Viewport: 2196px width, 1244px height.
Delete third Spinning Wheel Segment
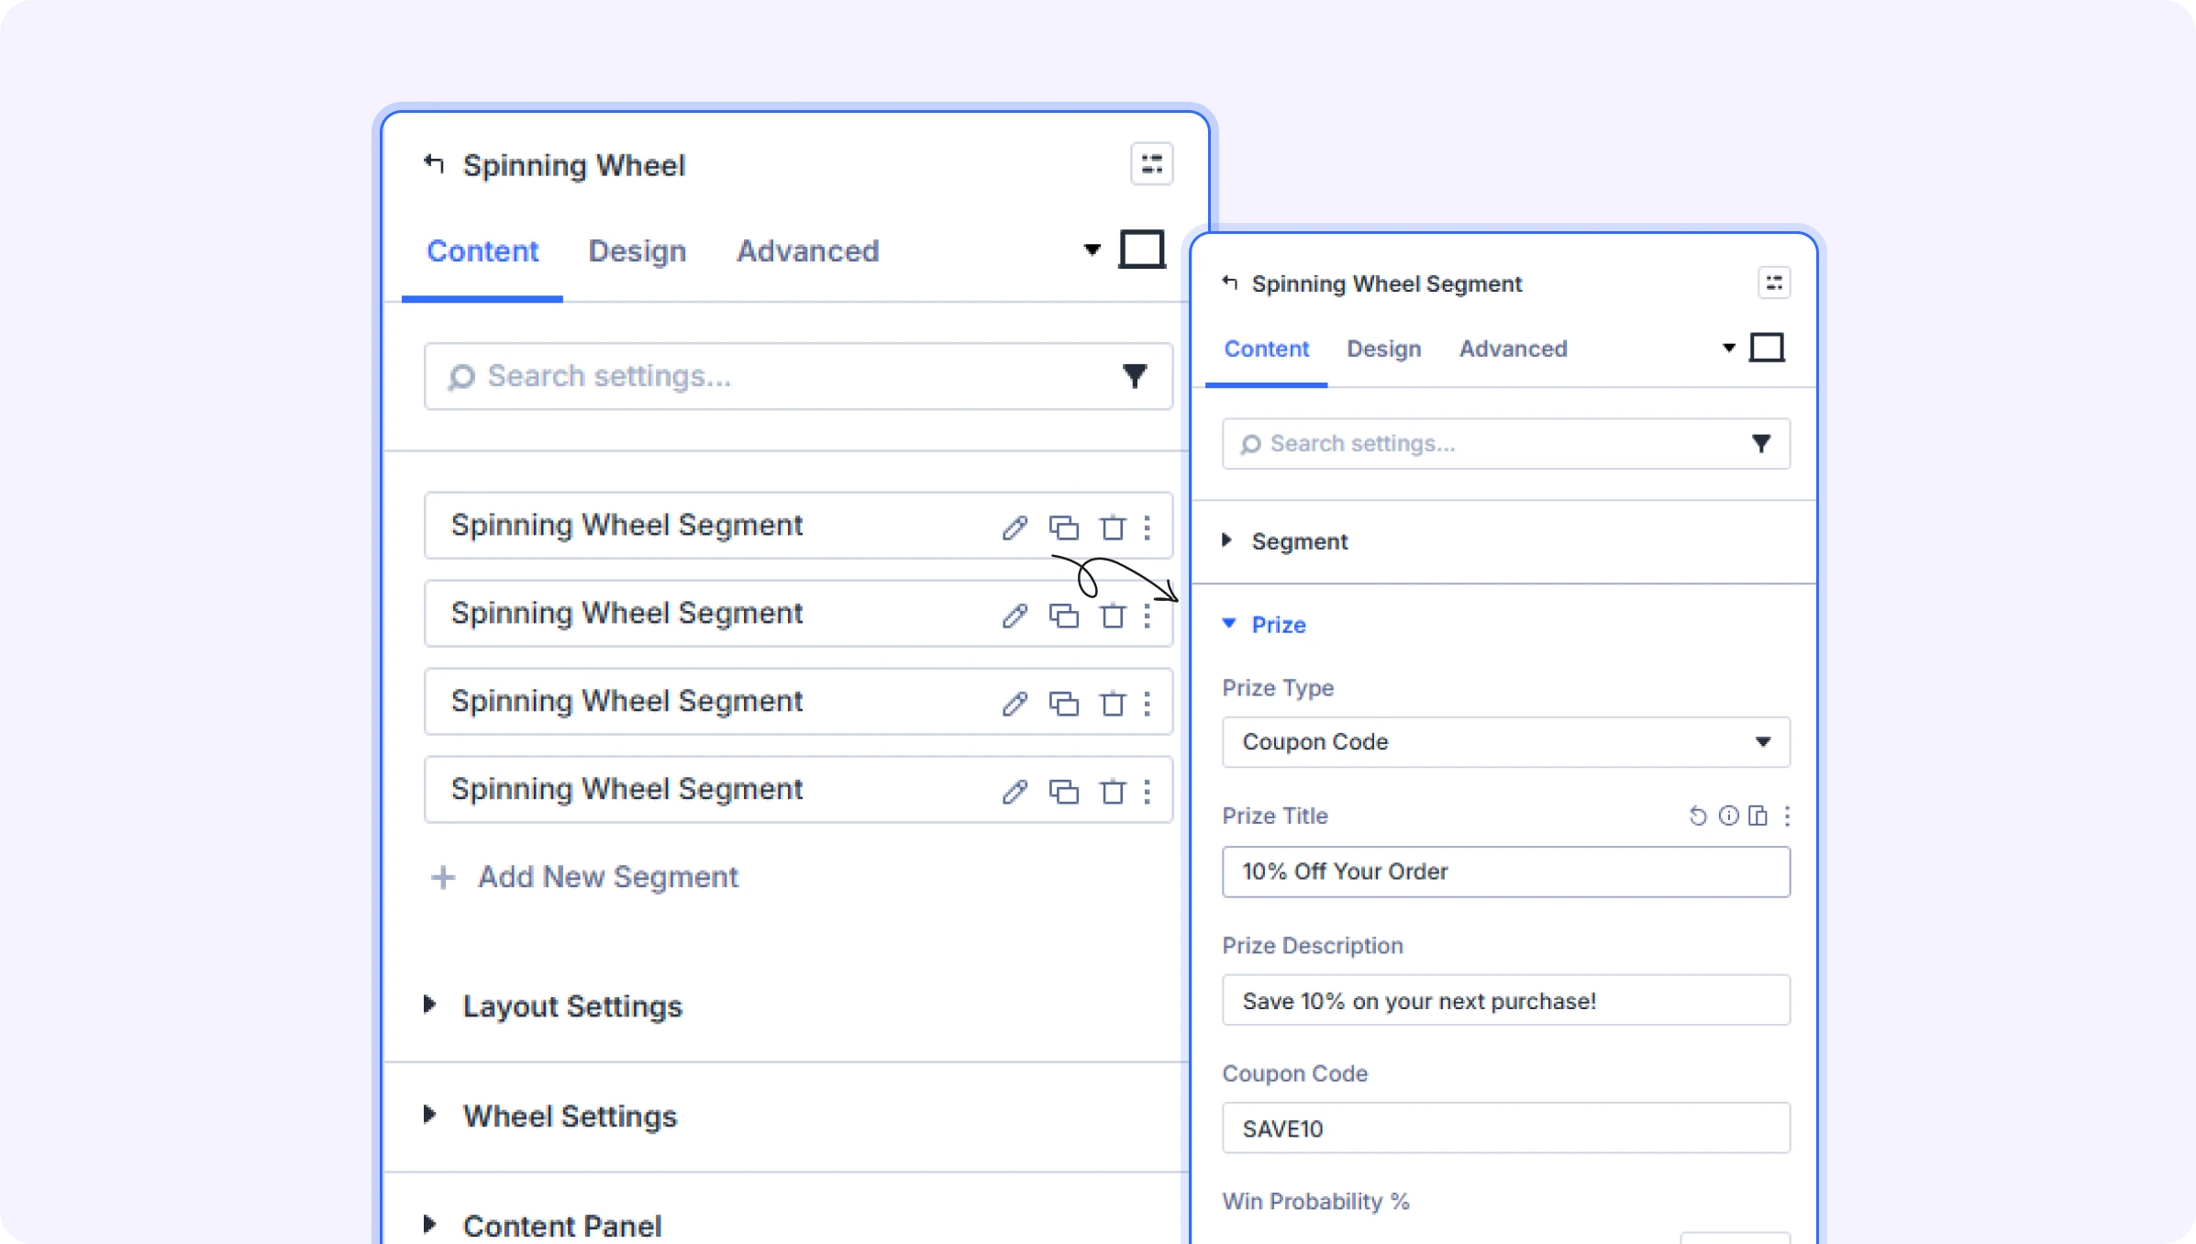(x=1113, y=704)
